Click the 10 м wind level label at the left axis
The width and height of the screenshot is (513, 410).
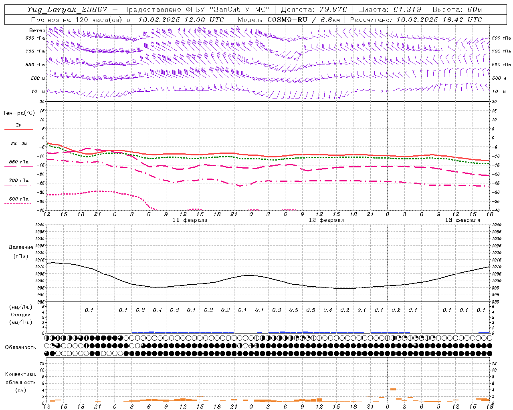pos(38,91)
